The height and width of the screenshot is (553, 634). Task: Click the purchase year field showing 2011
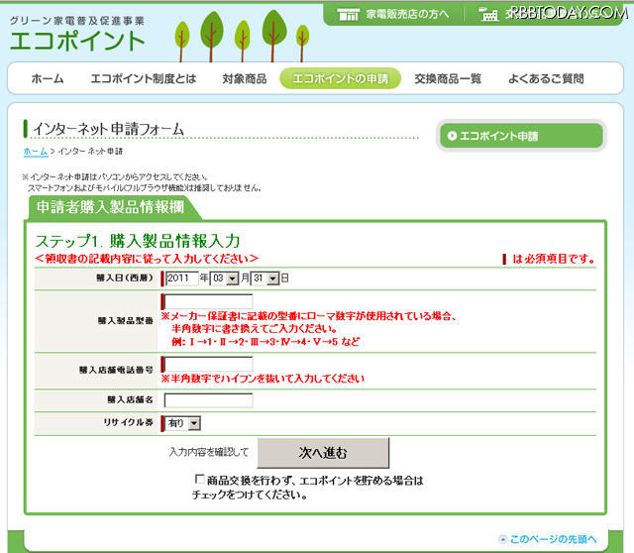click(182, 278)
